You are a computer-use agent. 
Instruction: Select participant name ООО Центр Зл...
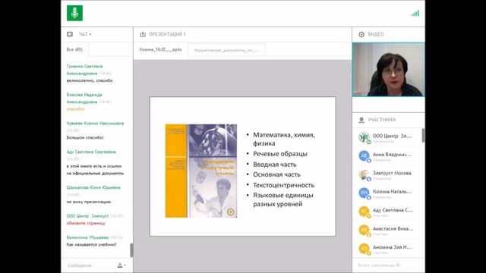coord(392,136)
